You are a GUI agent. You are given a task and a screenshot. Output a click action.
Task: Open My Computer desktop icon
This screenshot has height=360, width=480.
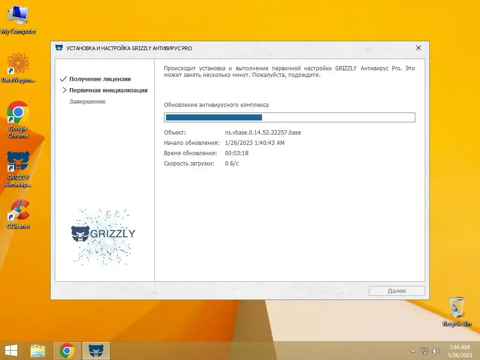point(18,20)
